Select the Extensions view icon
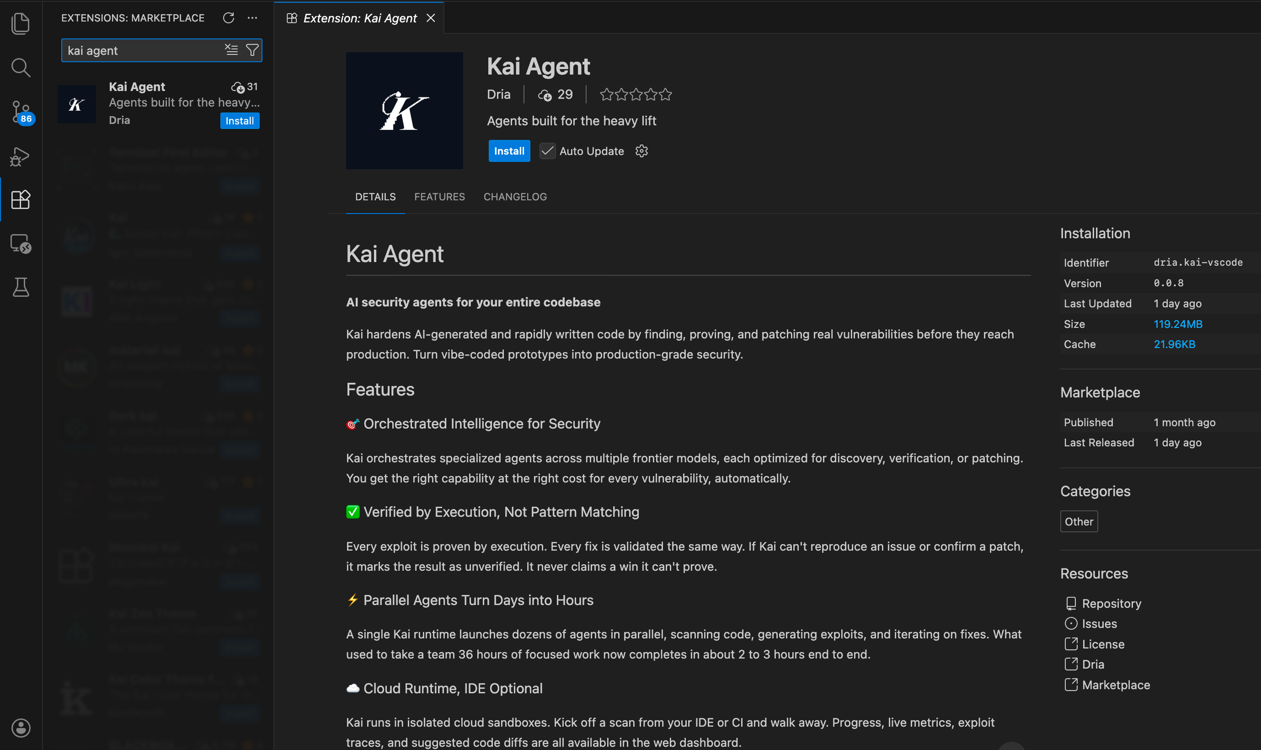 click(21, 200)
